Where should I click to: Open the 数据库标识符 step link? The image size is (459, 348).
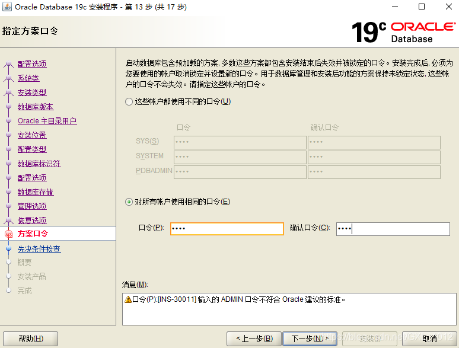[39, 164]
